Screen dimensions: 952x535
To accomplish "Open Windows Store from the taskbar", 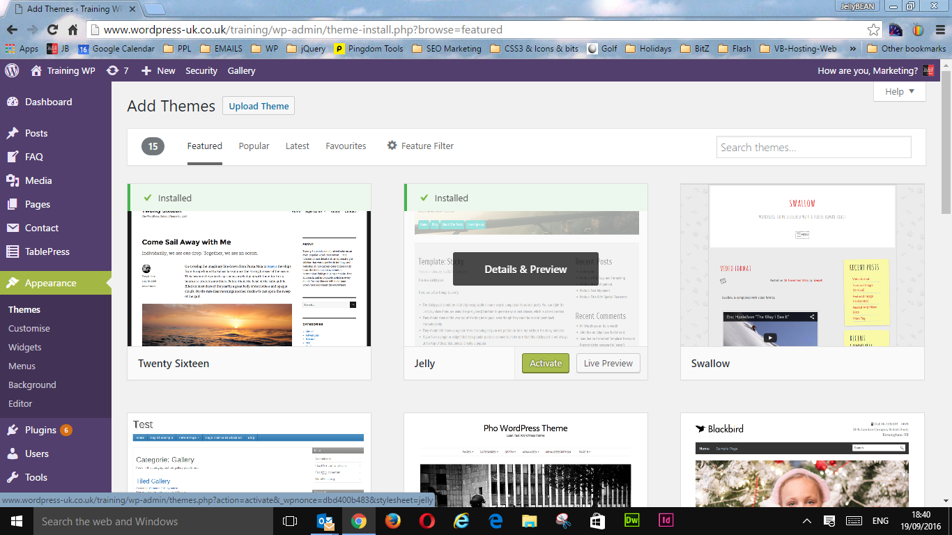I will [598, 521].
